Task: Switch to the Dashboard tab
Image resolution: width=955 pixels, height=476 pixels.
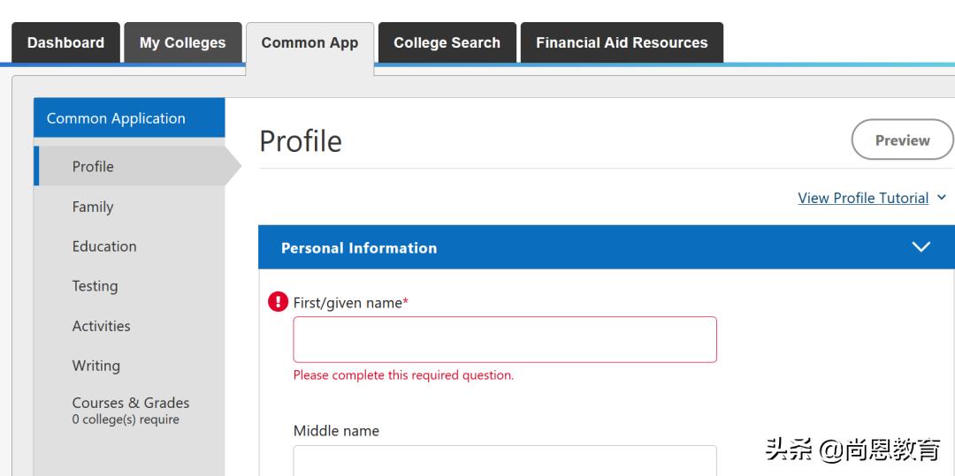Action: (x=65, y=42)
